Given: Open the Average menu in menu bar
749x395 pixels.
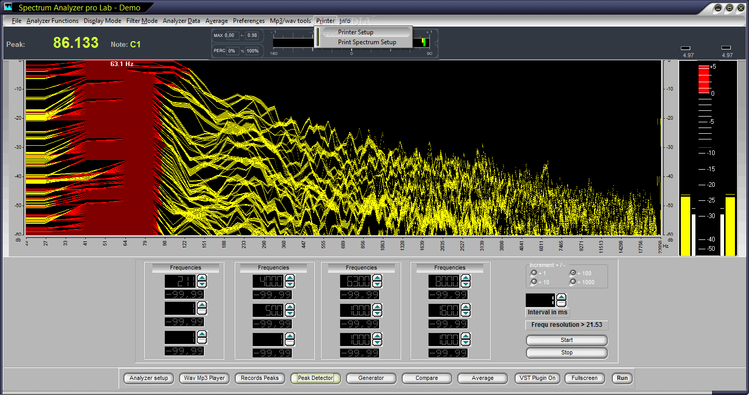Looking at the screenshot, I should click(217, 21).
